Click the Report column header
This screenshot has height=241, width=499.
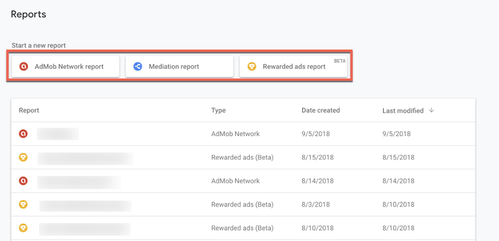29,110
